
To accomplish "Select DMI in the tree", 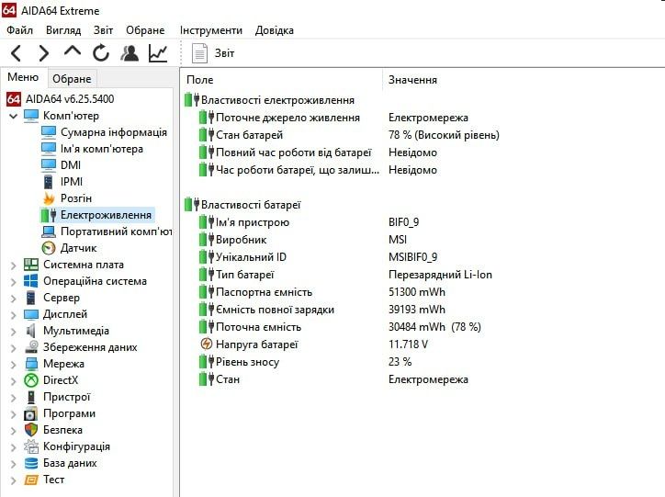I will click(x=71, y=165).
